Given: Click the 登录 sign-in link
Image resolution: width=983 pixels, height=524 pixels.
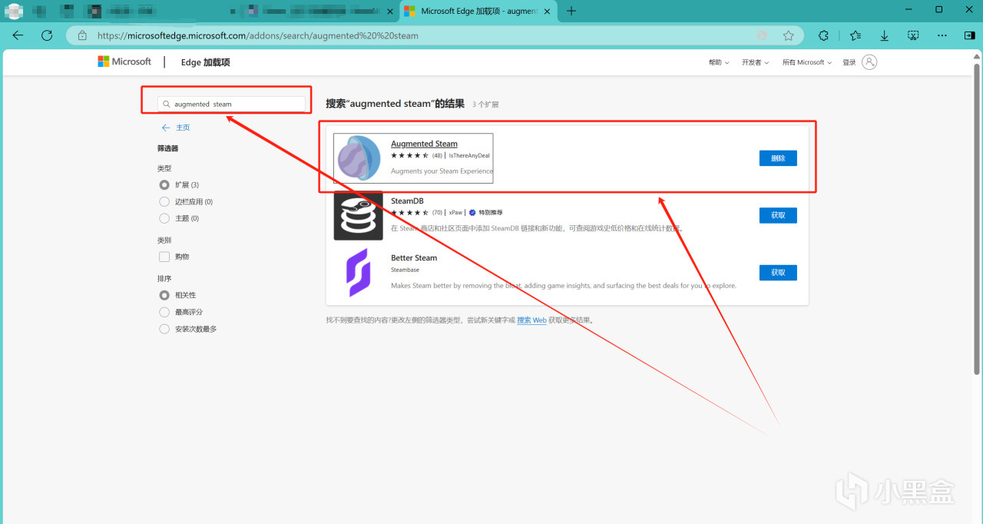Looking at the screenshot, I should pyautogui.click(x=849, y=62).
